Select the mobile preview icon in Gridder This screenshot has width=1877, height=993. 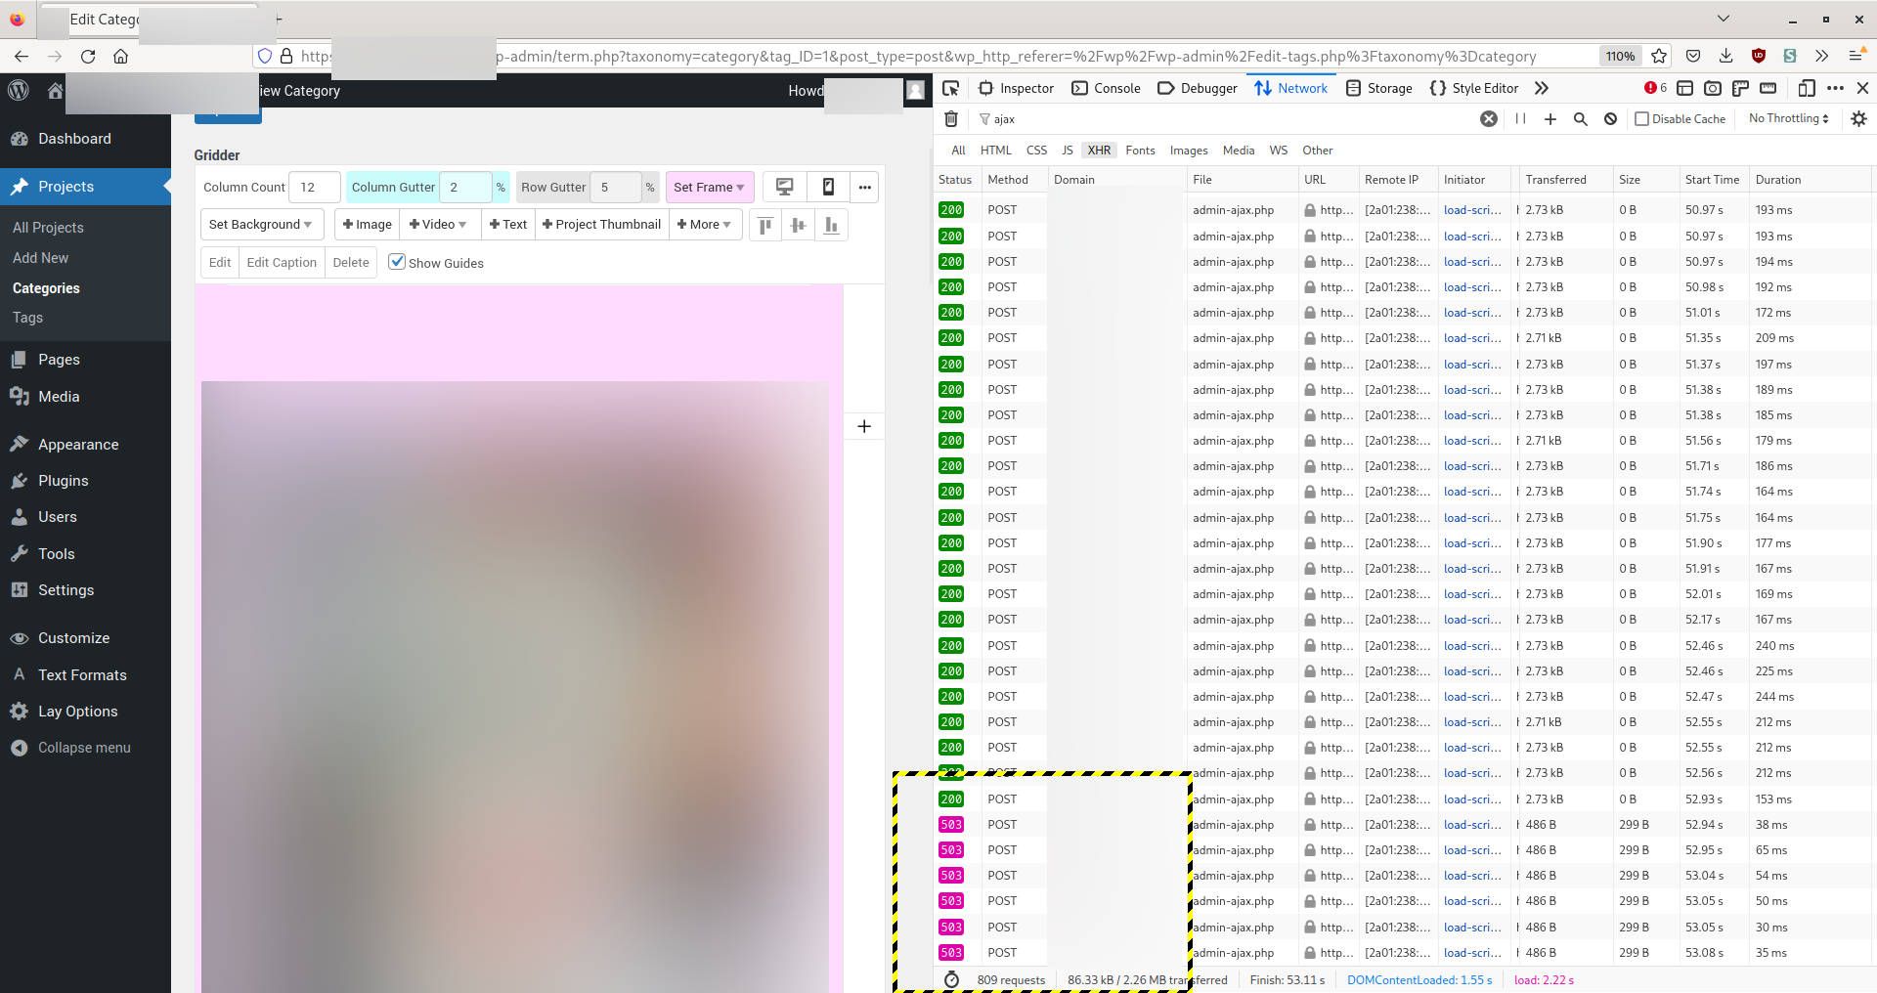pos(828,187)
